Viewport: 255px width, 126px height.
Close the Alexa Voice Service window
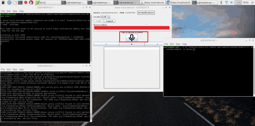pos(169,7)
